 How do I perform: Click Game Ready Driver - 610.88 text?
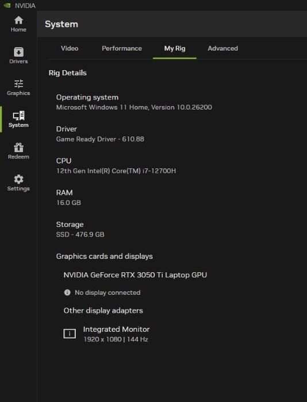100,139
